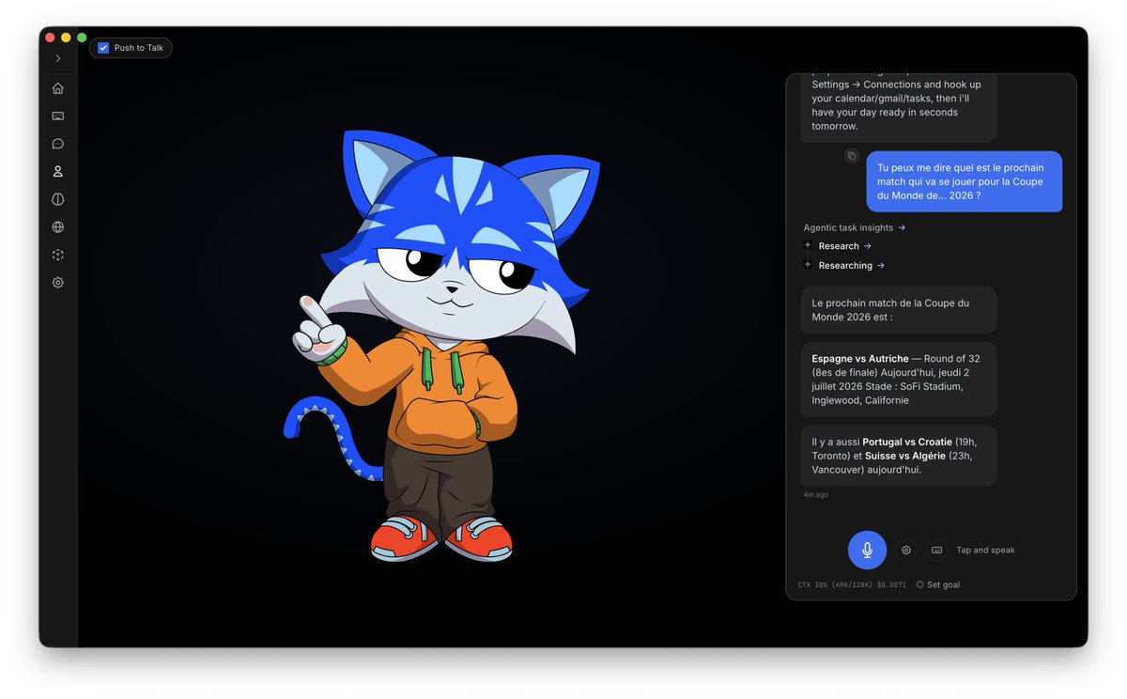Switch to keyboard input beside microphone
The height and width of the screenshot is (699, 1127).
click(936, 550)
